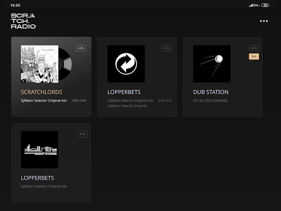Click the 3:24 / 5:23 time on Lopperbets
This screenshot has width=281, height=211.
(165, 101)
